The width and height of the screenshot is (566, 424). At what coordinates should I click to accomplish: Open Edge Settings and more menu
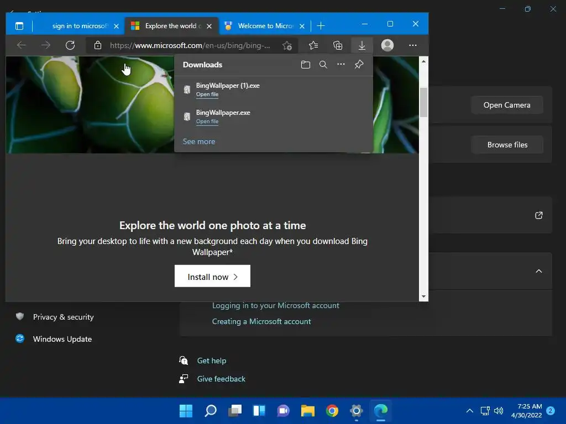tap(412, 45)
